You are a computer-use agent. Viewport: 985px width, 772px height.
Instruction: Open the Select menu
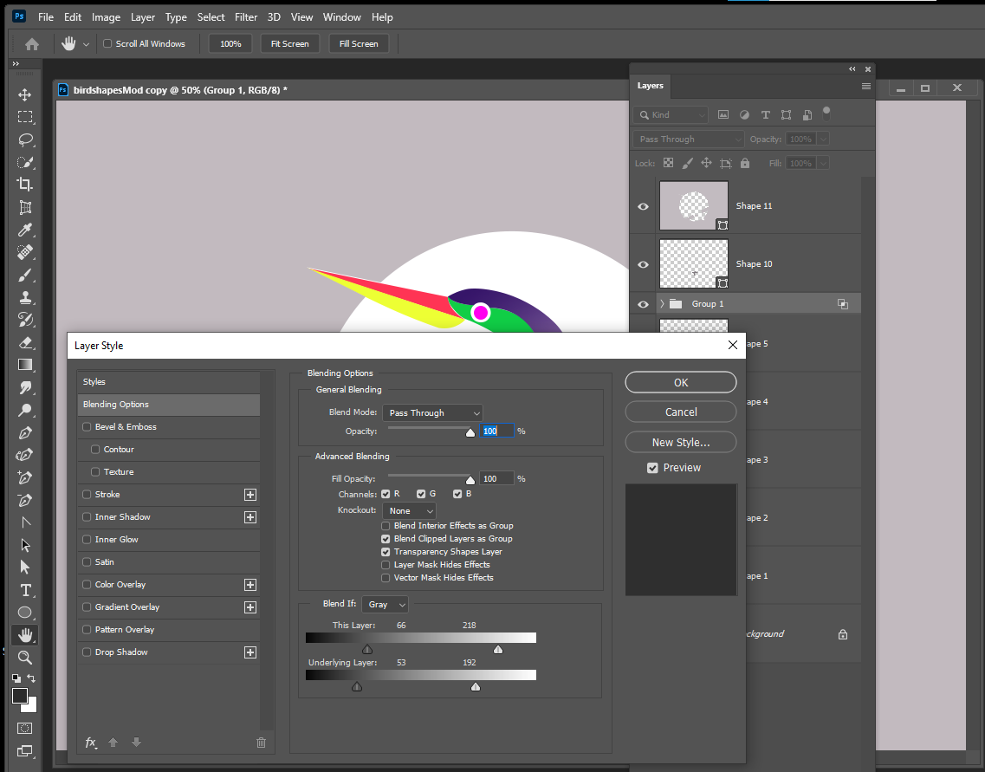tap(211, 16)
